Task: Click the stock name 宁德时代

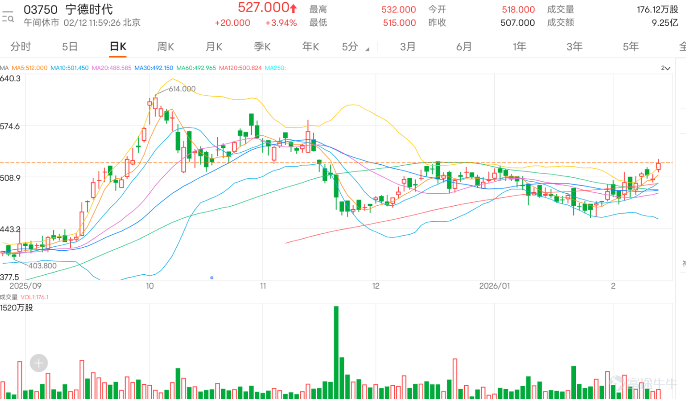Action: pyautogui.click(x=89, y=9)
